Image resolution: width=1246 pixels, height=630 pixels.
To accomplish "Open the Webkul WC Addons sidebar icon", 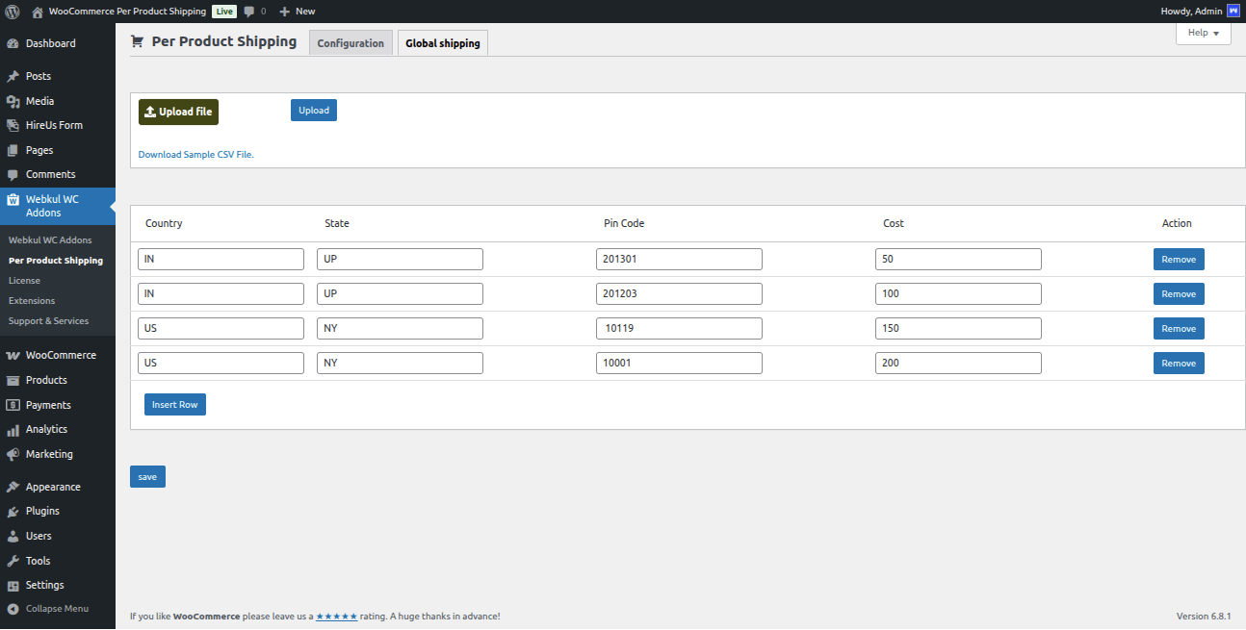I will coord(13,199).
